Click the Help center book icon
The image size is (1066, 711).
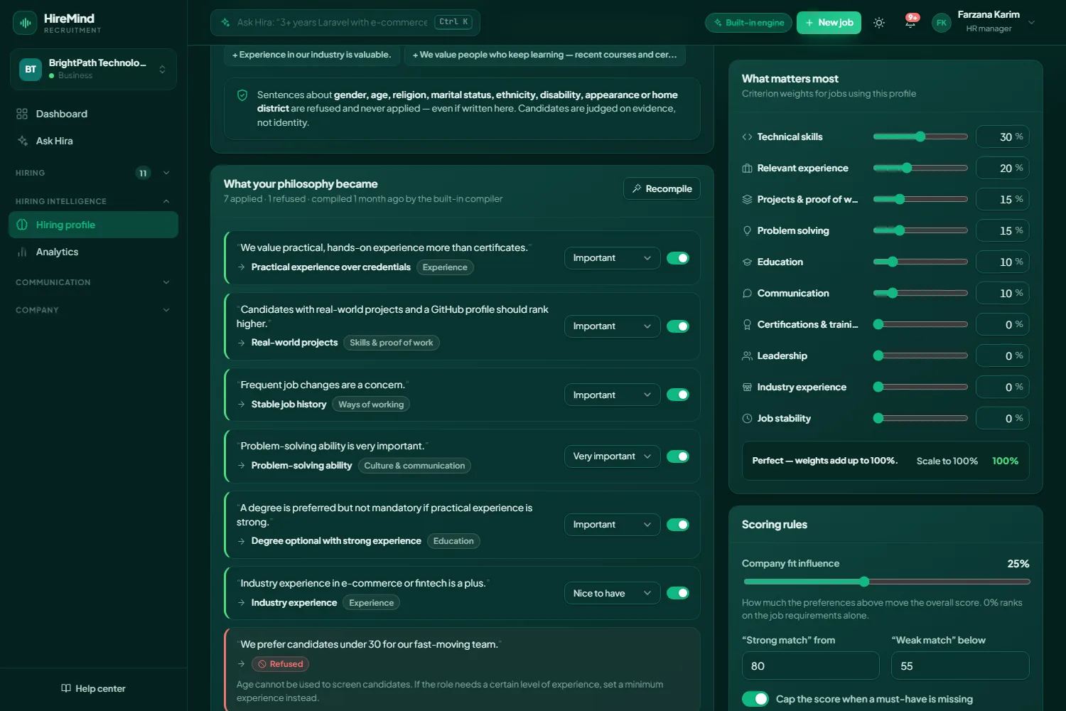click(x=66, y=688)
